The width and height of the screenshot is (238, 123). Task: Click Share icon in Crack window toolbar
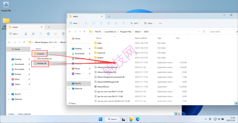coord(56,34)
